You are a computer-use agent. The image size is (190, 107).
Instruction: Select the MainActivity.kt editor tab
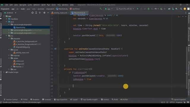coord(79,13)
